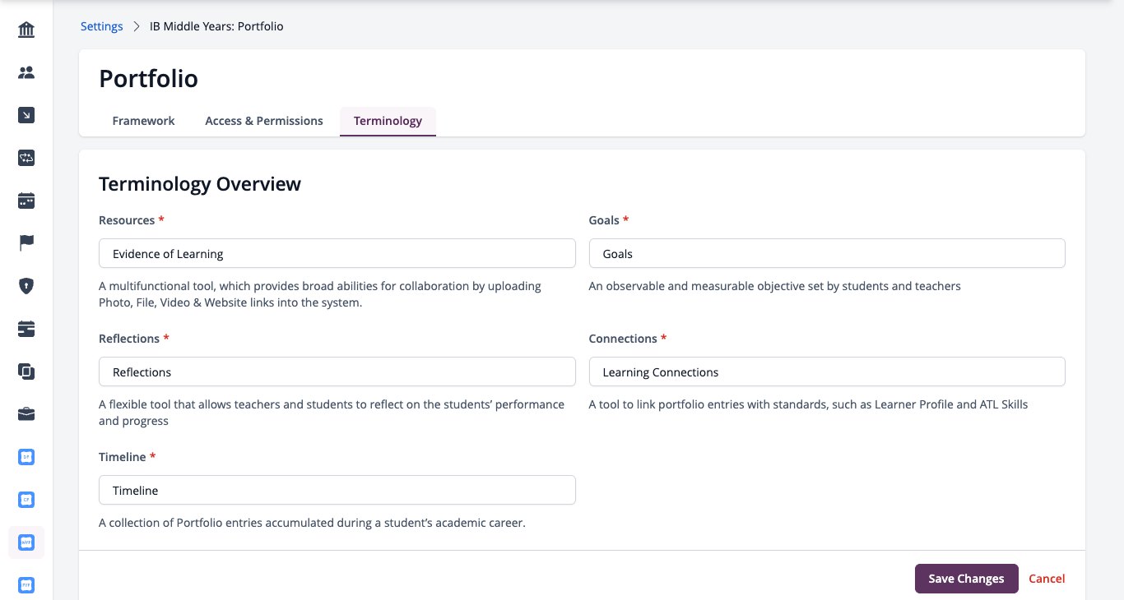
Task: Go to Settings breadcrumb link
Action: pos(101,26)
